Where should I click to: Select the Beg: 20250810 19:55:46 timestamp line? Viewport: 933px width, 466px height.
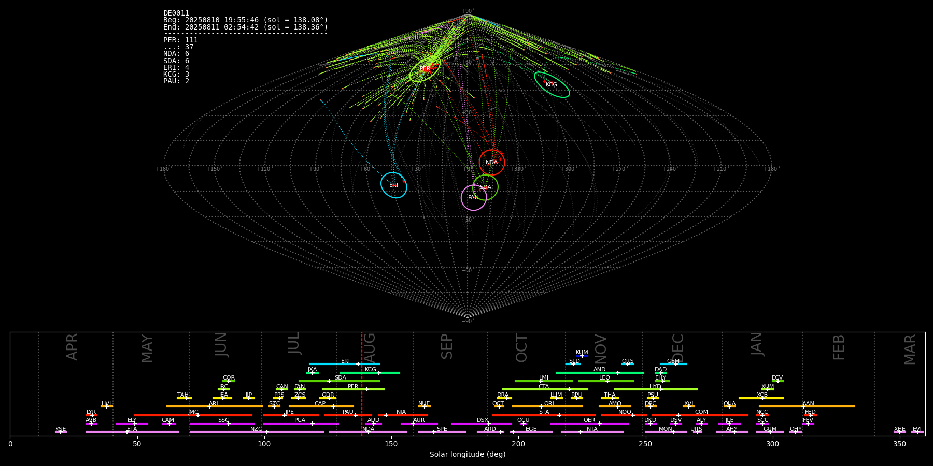point(246,20)
